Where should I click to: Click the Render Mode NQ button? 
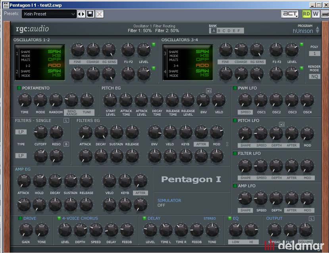(314, 76)
